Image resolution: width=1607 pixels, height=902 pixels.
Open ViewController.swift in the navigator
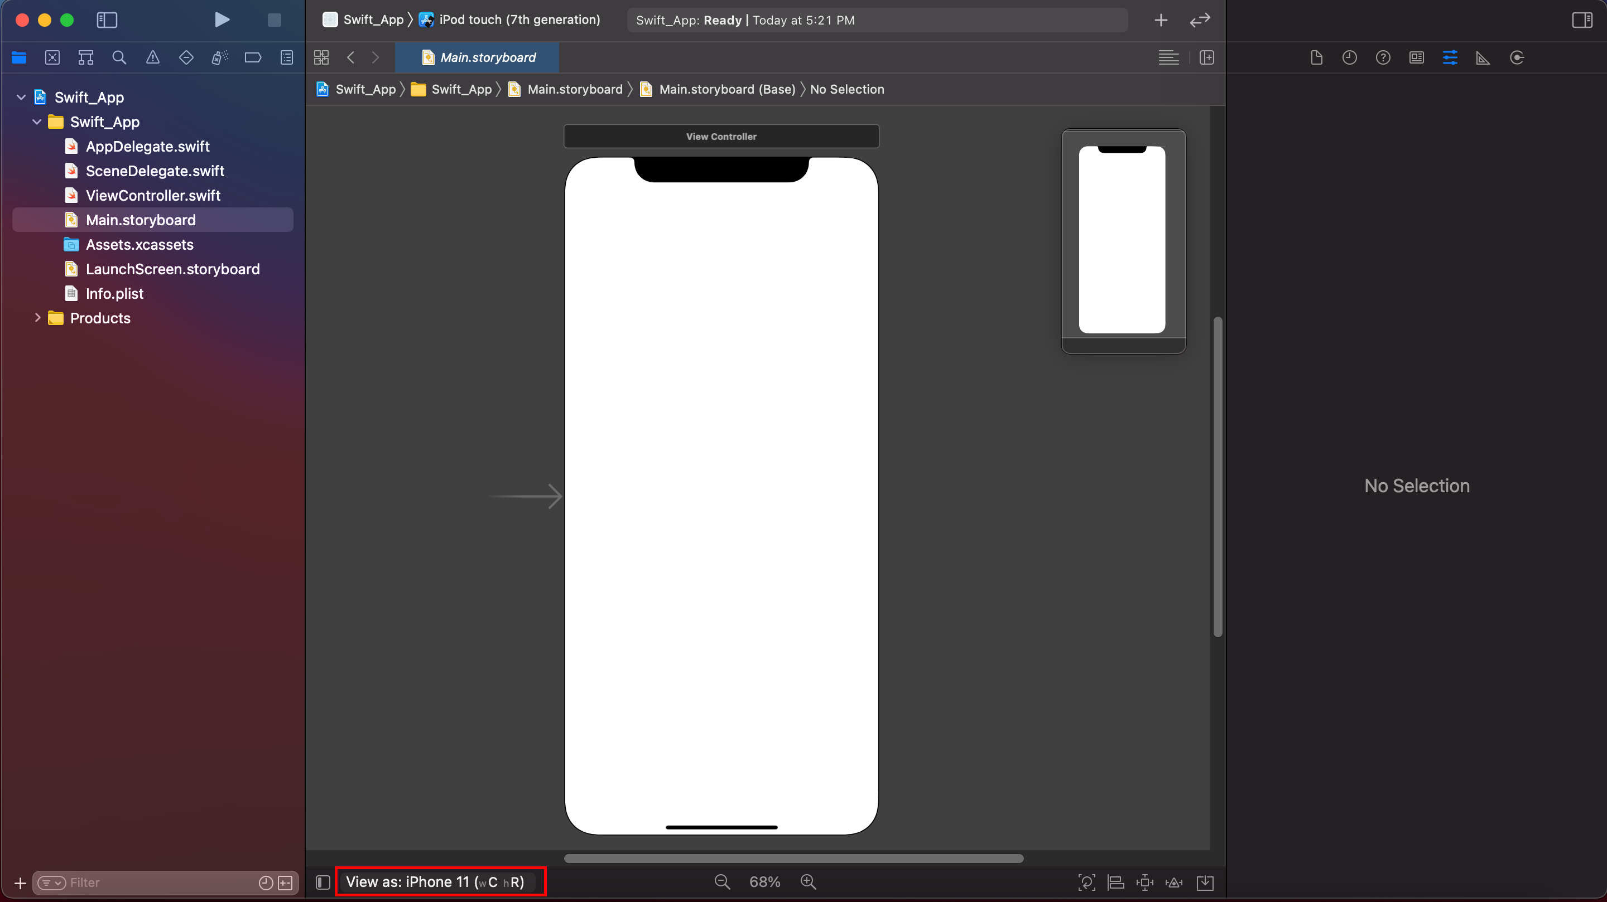[x=153, y=195]
